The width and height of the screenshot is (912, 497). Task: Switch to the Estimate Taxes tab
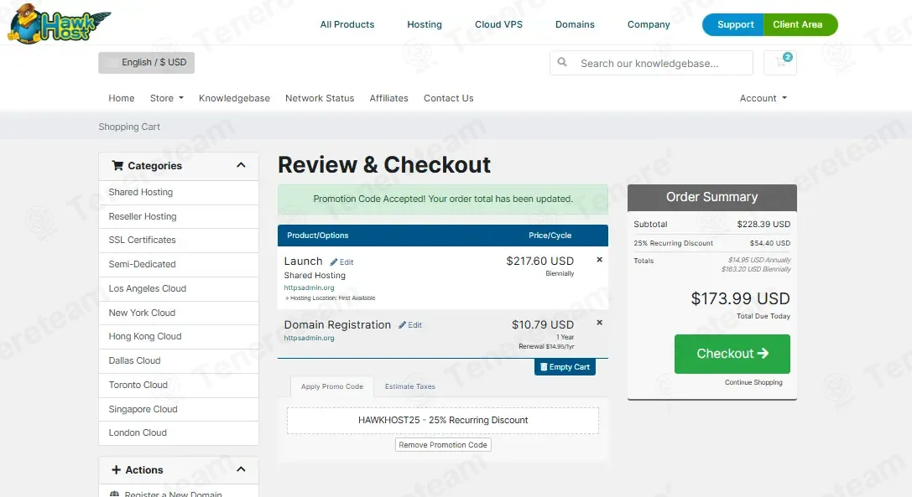410,386
